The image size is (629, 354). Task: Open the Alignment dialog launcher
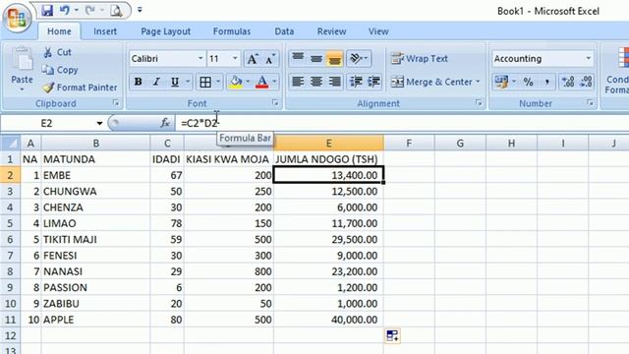tap(479, 103)
